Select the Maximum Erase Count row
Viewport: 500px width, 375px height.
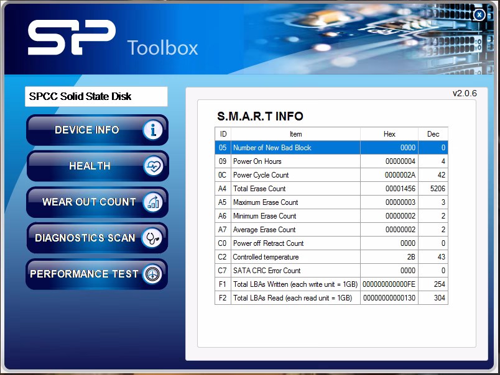[x=331, y=202]
